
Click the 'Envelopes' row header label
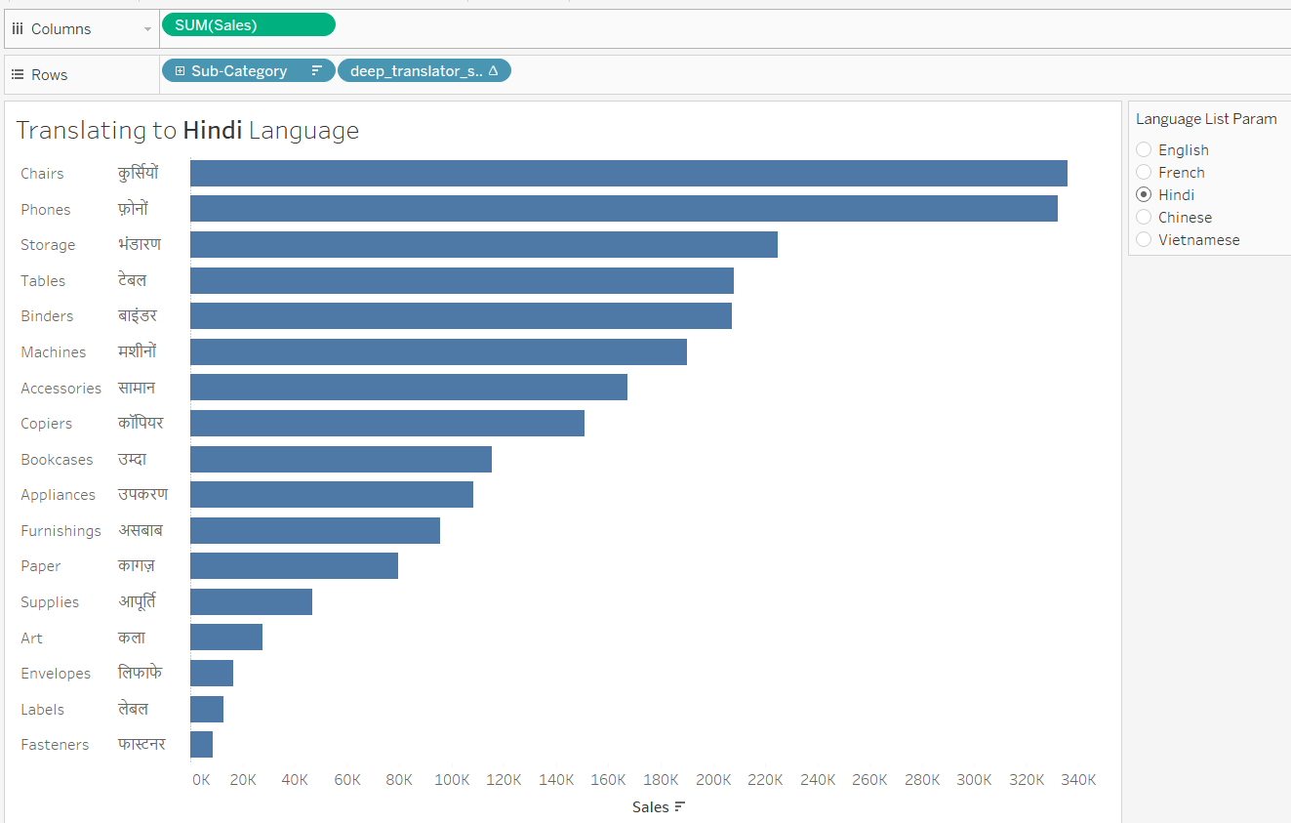tap(56, 674)
